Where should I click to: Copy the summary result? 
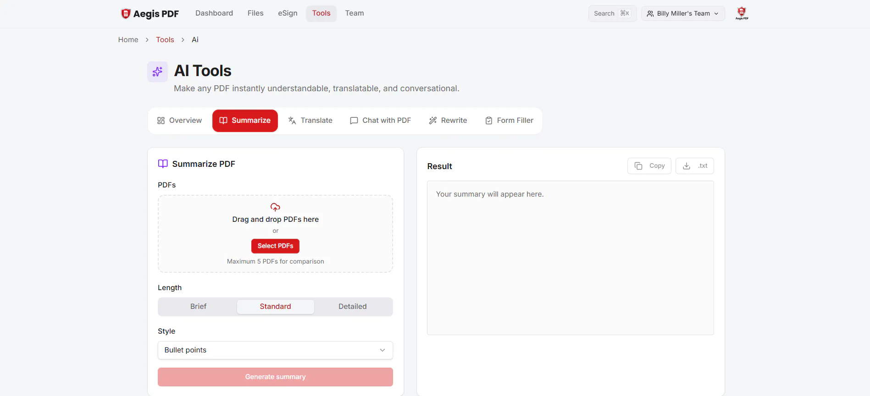(649, 166)
